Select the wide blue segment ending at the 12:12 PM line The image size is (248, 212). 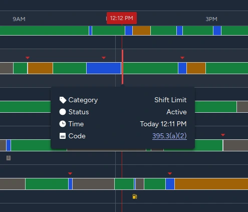104,68
